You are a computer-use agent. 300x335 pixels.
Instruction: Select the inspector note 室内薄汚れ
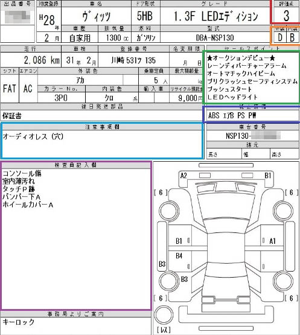click(x=18, y=181)
